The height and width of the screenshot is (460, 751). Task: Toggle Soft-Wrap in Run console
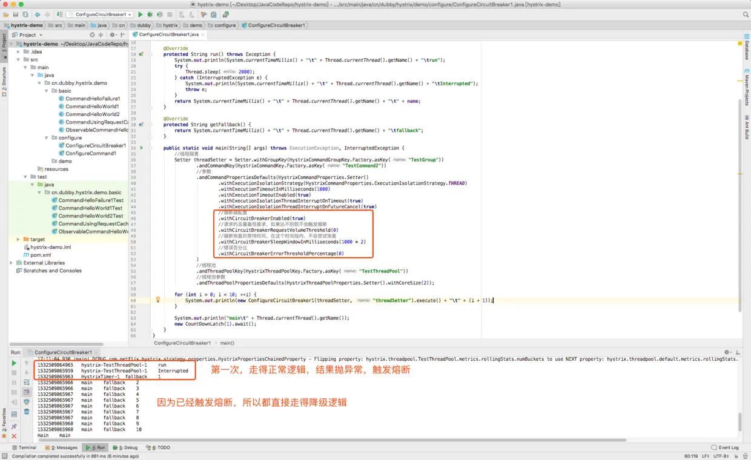27,383
